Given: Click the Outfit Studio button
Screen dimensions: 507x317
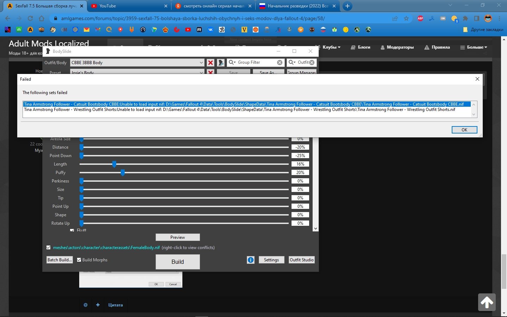Looking at the screenshot, I should tap(301, 260).
